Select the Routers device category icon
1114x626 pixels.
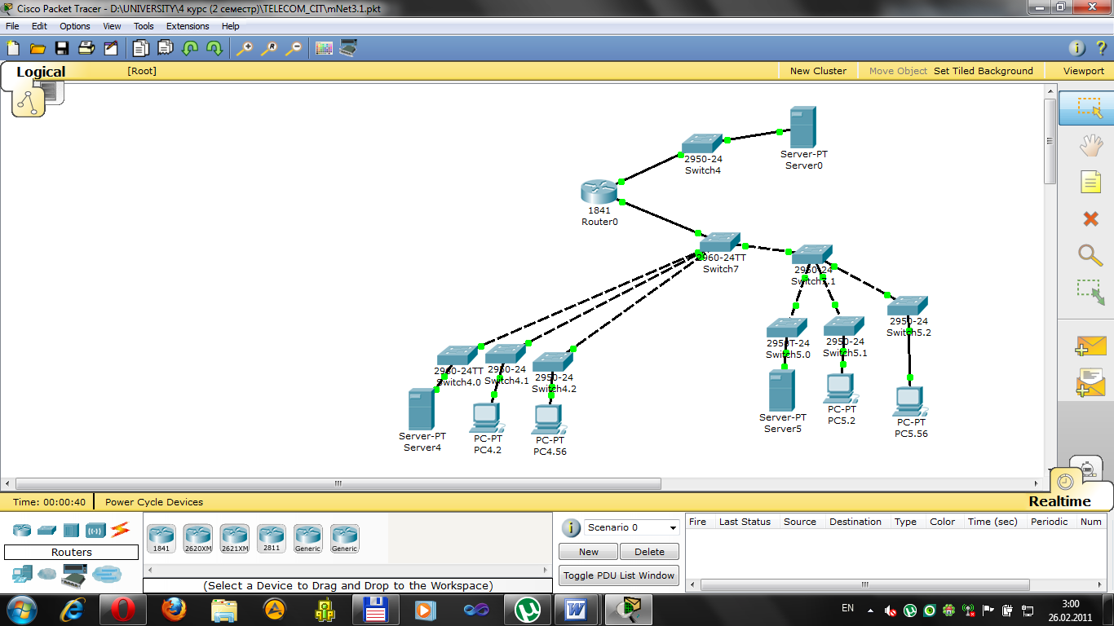pyautogui.click(x=22, y=530)
